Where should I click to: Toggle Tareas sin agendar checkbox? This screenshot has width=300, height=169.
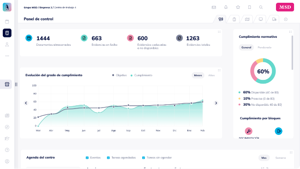[144, 158]
